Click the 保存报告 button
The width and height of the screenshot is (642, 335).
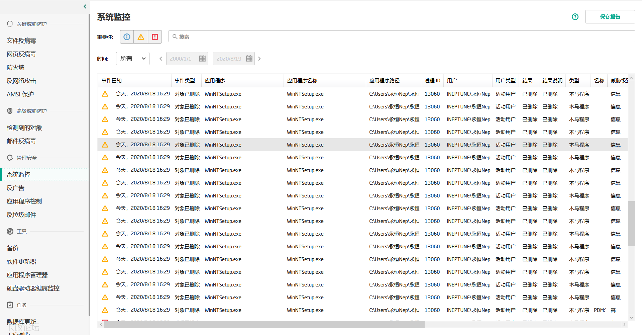tap(610, 17)
